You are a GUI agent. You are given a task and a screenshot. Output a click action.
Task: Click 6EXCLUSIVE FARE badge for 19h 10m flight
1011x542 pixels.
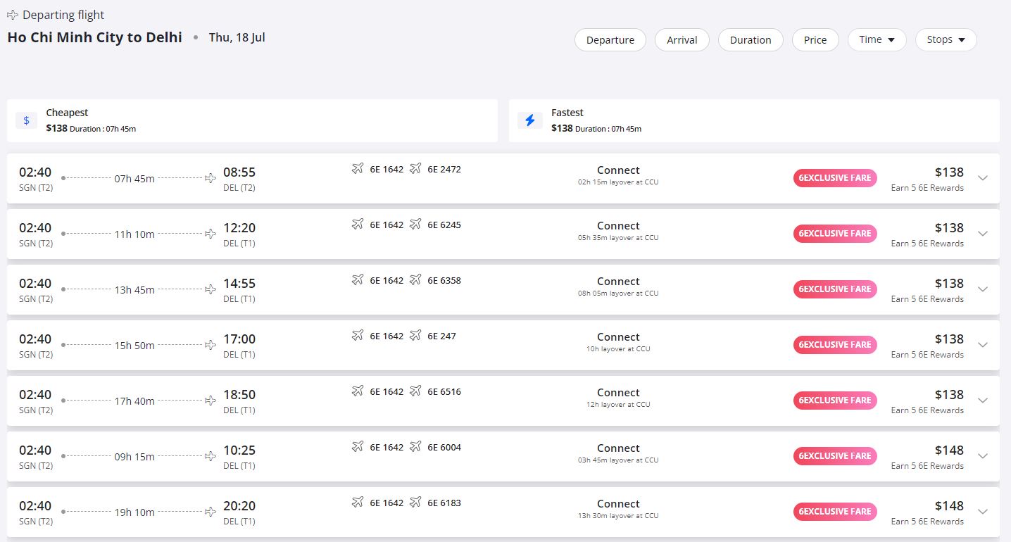tap(835, 512)
